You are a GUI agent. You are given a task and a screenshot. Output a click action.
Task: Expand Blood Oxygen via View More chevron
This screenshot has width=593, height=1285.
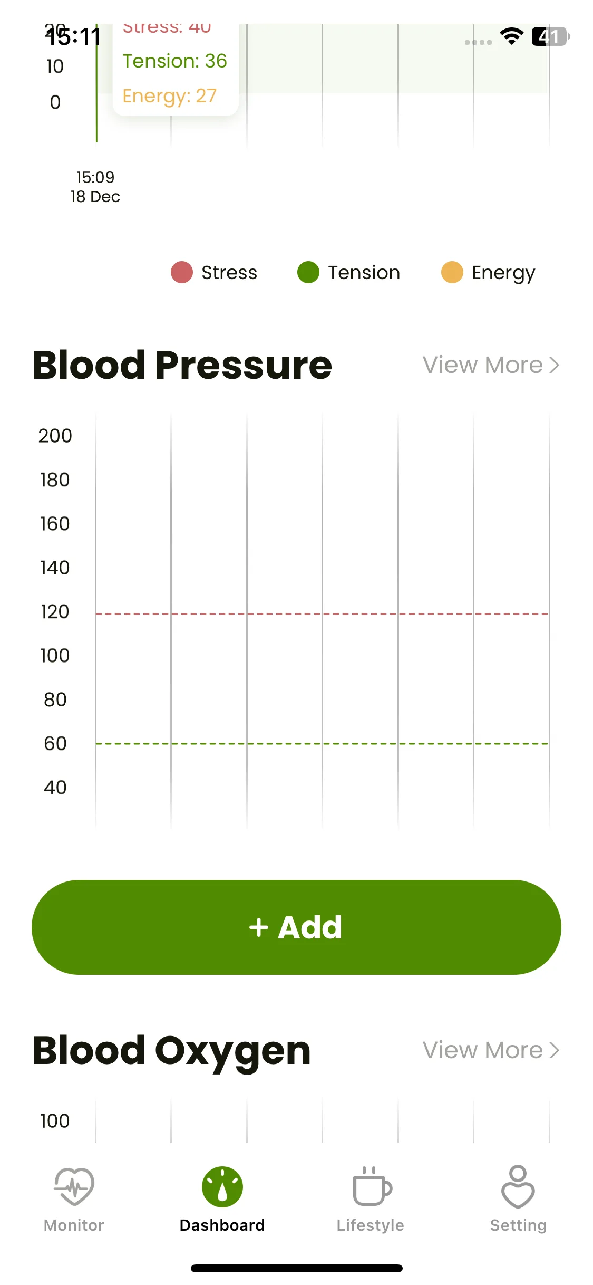tap(554, 1050)
